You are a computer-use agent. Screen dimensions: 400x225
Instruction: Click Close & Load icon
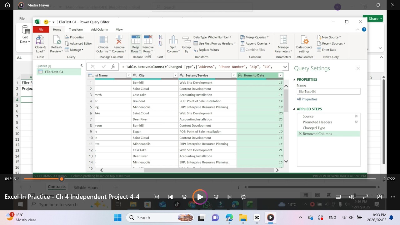pyautogui.click(x=40, y=40)
